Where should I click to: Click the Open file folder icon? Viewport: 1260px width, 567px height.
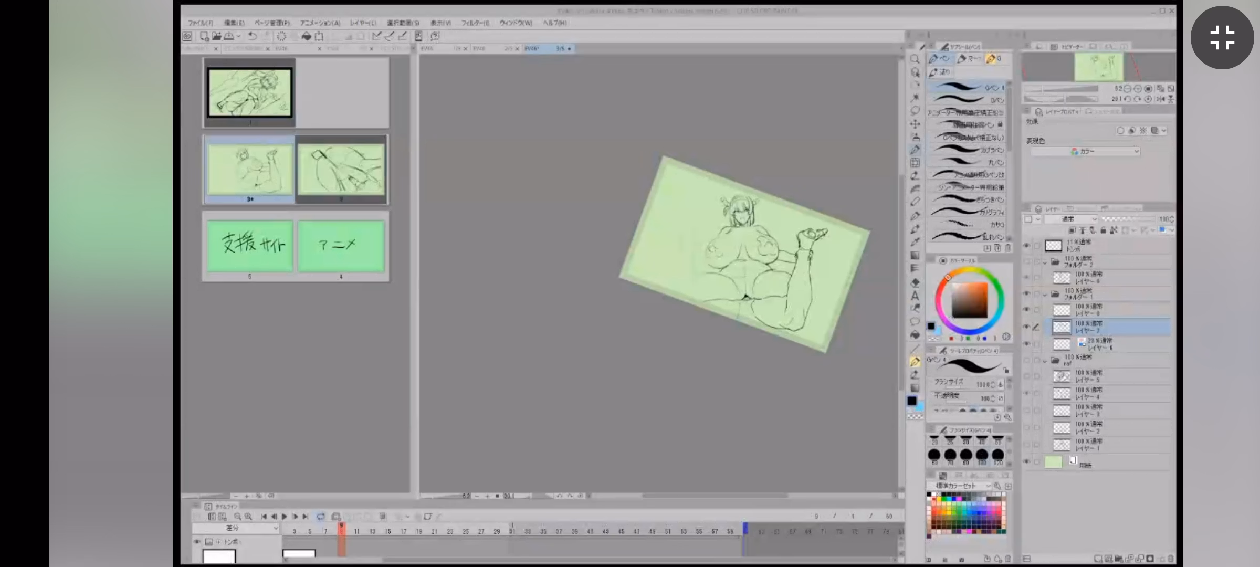[216, 36]
